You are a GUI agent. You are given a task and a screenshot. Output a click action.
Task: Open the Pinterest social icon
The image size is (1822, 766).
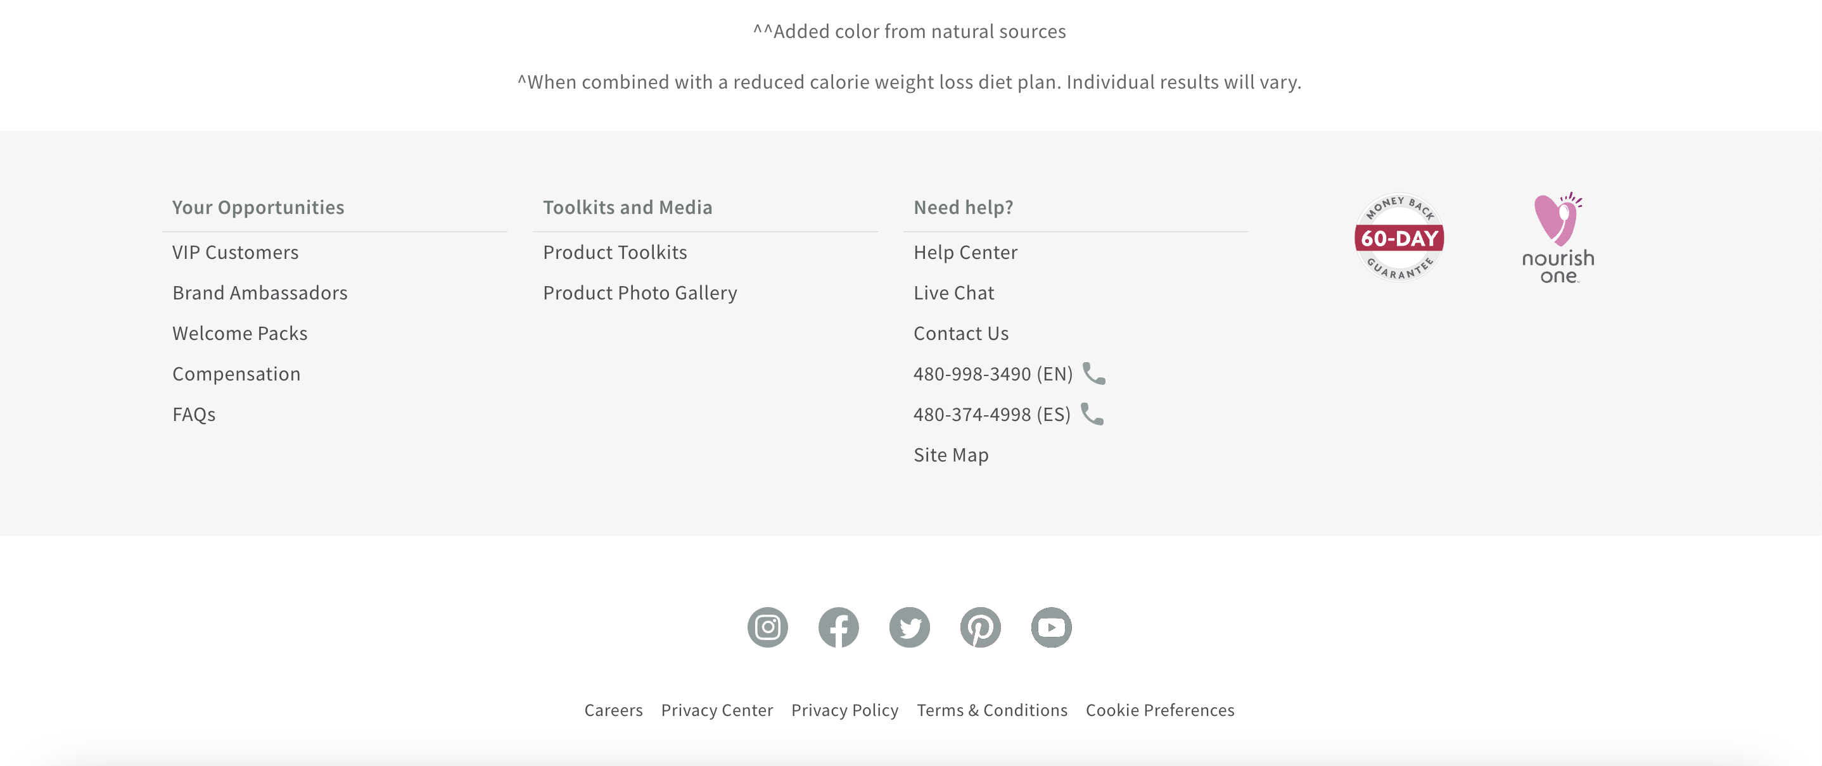(x=980, y=627)
